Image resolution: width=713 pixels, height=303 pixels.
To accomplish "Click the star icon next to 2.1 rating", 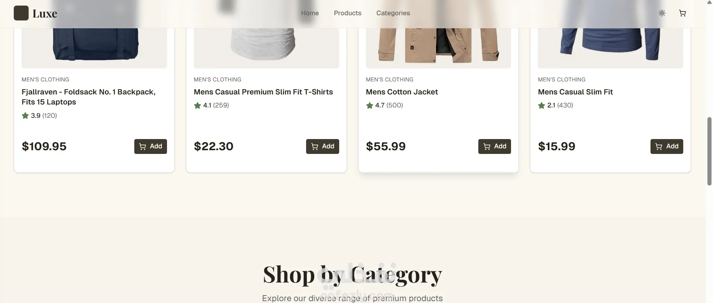I will (x=542, y=106).
